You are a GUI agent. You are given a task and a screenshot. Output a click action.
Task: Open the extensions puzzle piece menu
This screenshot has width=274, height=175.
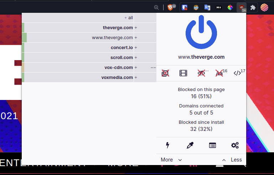coord(253,7)
